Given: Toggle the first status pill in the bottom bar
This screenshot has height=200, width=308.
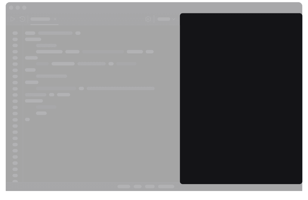Looking at the screenshot, I should 124,186.
